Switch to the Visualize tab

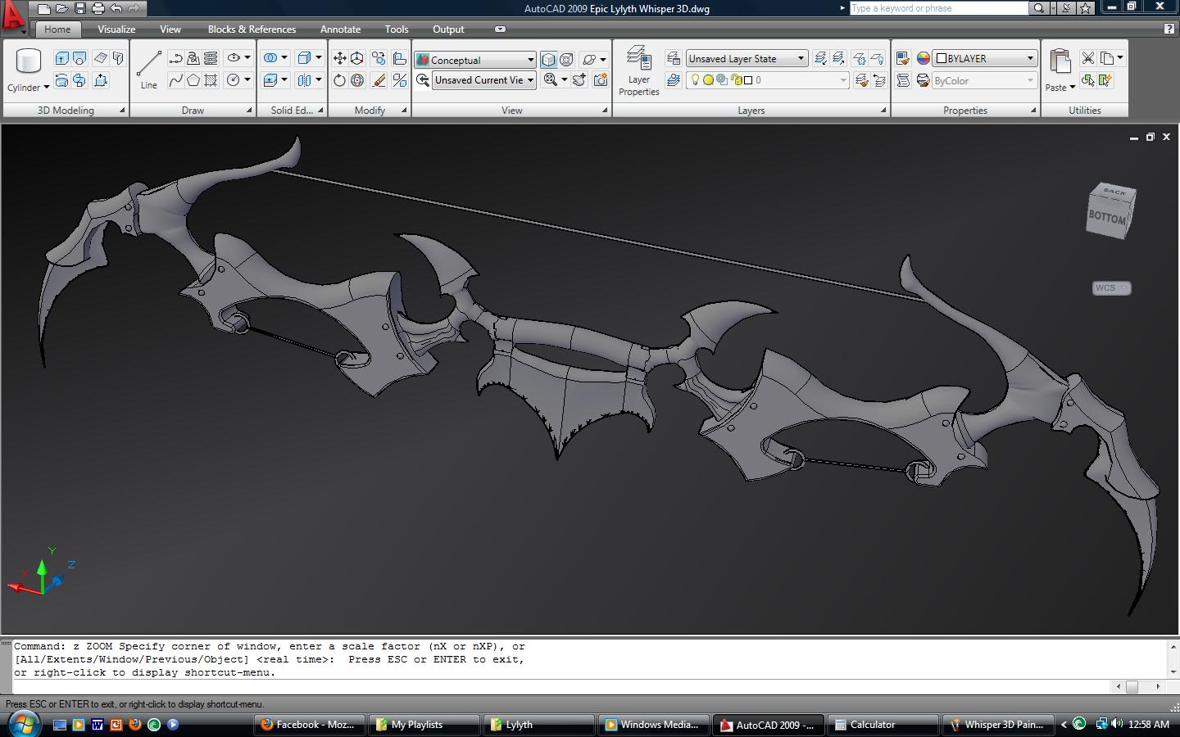[x=116, y=29]
